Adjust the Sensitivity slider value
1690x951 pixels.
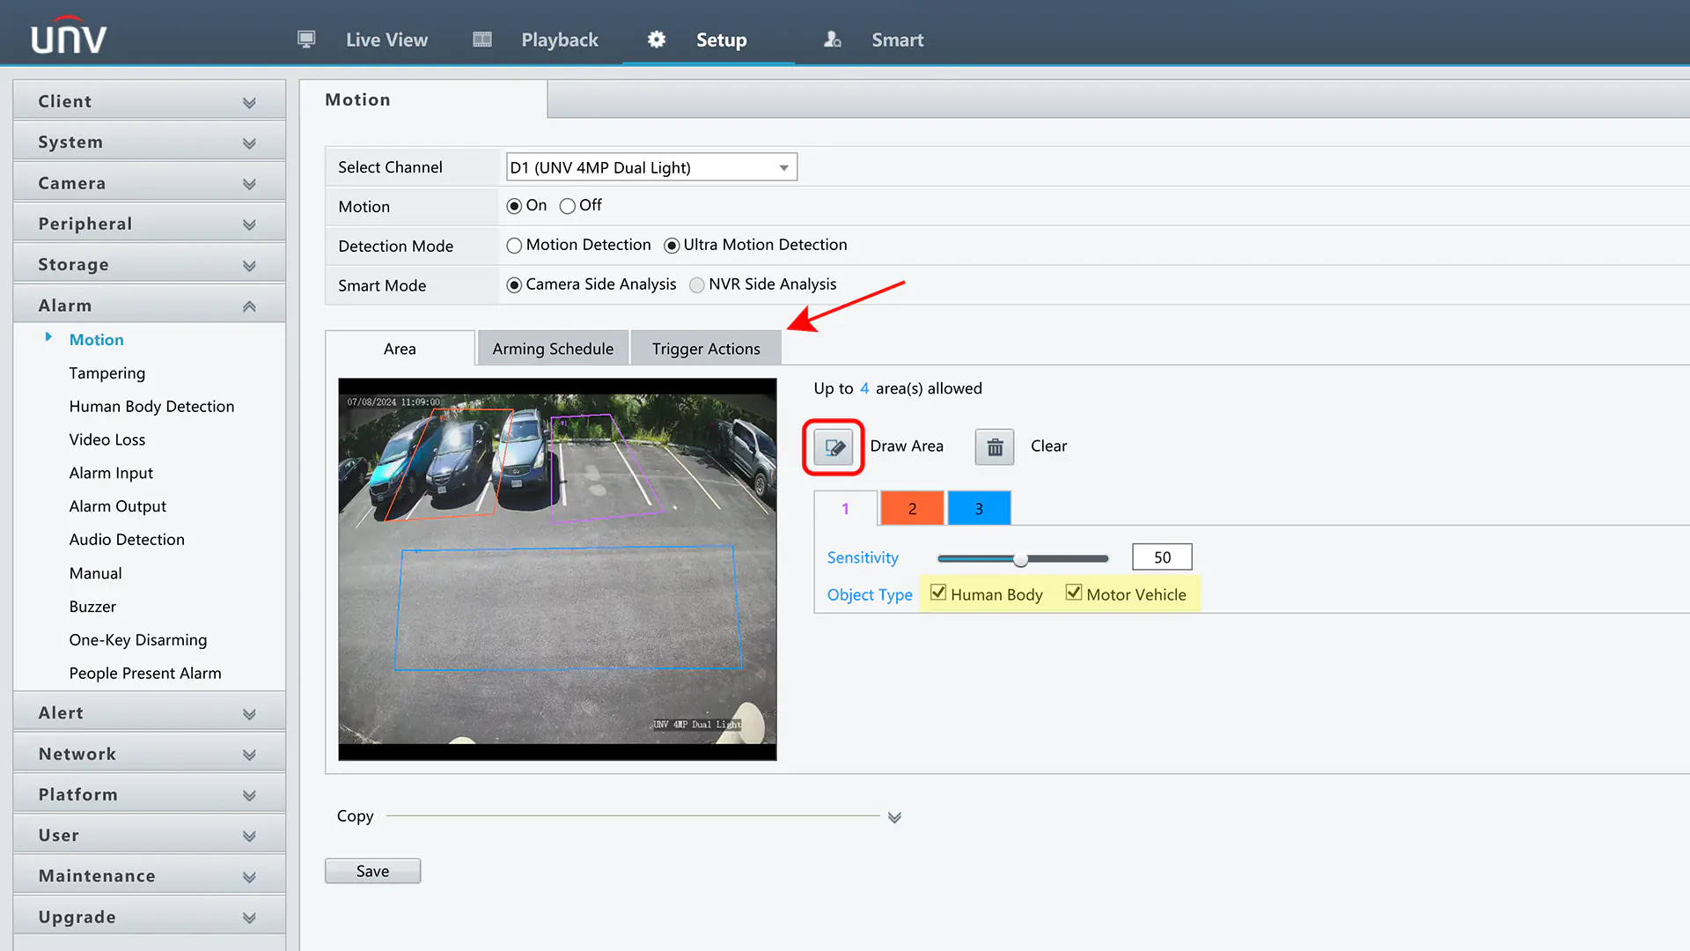tap(1020, 558)
